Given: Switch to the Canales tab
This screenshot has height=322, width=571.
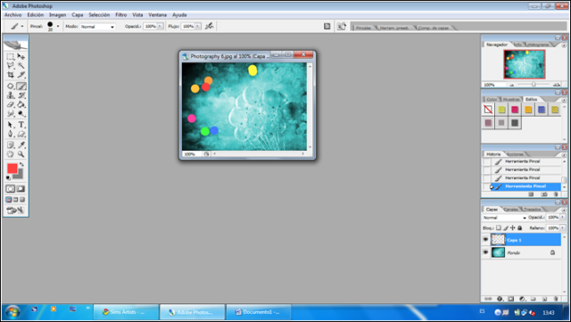Looking at the screenshot, I should click(x=511, y=210).
